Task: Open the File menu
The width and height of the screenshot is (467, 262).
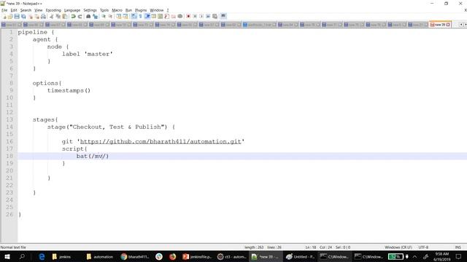Action: 4,10
